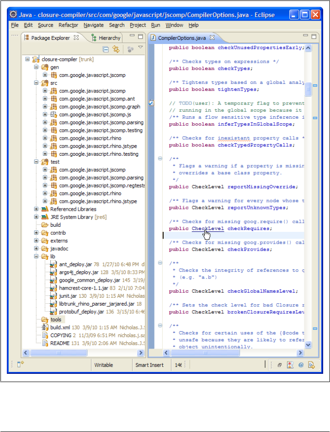The width and height of the screenshot is (330, 432).
Task: Click the @ Javadoc icon in bottom-right trim
Action: (x=301, y=365)
